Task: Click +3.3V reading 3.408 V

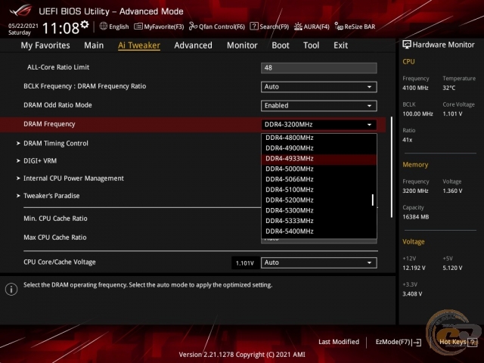Action: tap(412, 294)
